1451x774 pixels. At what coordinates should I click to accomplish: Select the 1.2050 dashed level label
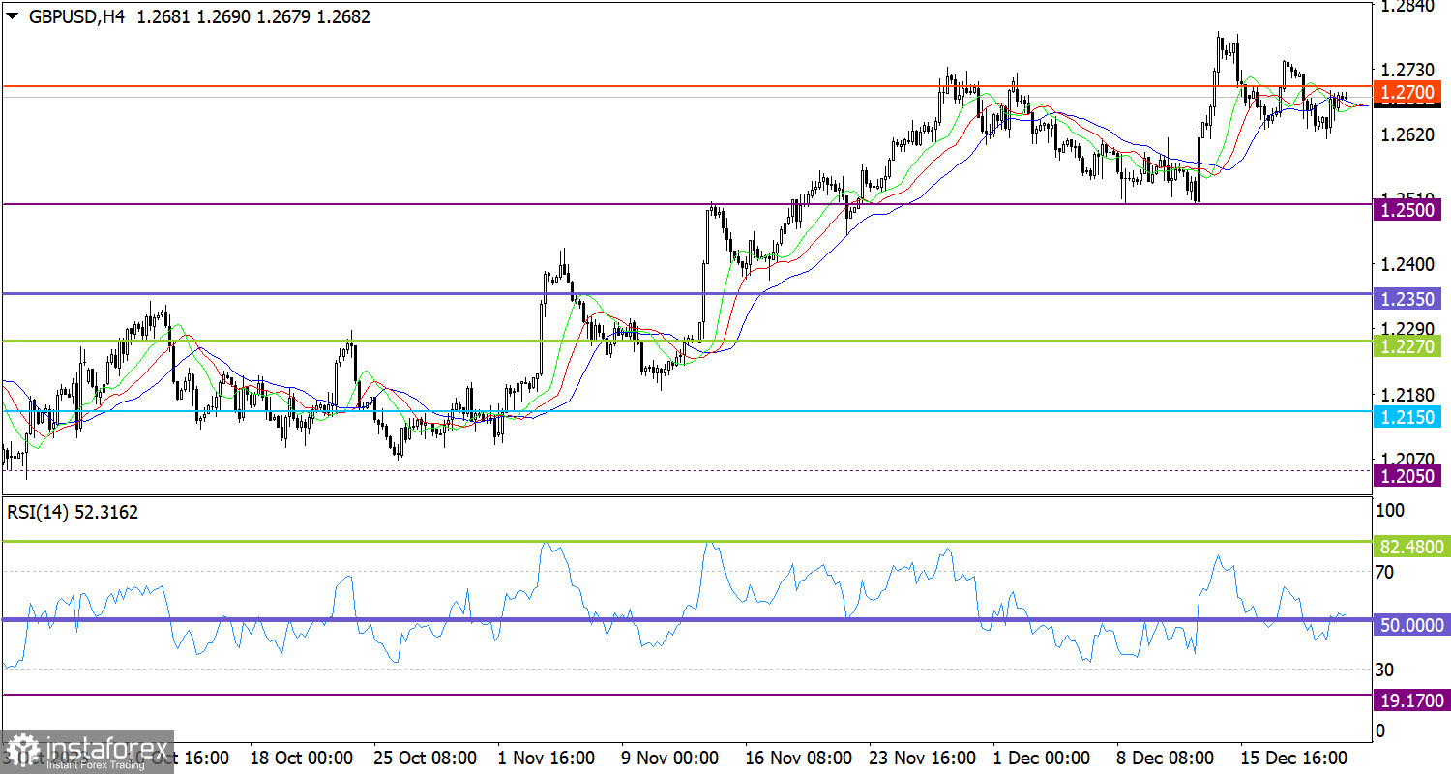(x=1407, y=474)
